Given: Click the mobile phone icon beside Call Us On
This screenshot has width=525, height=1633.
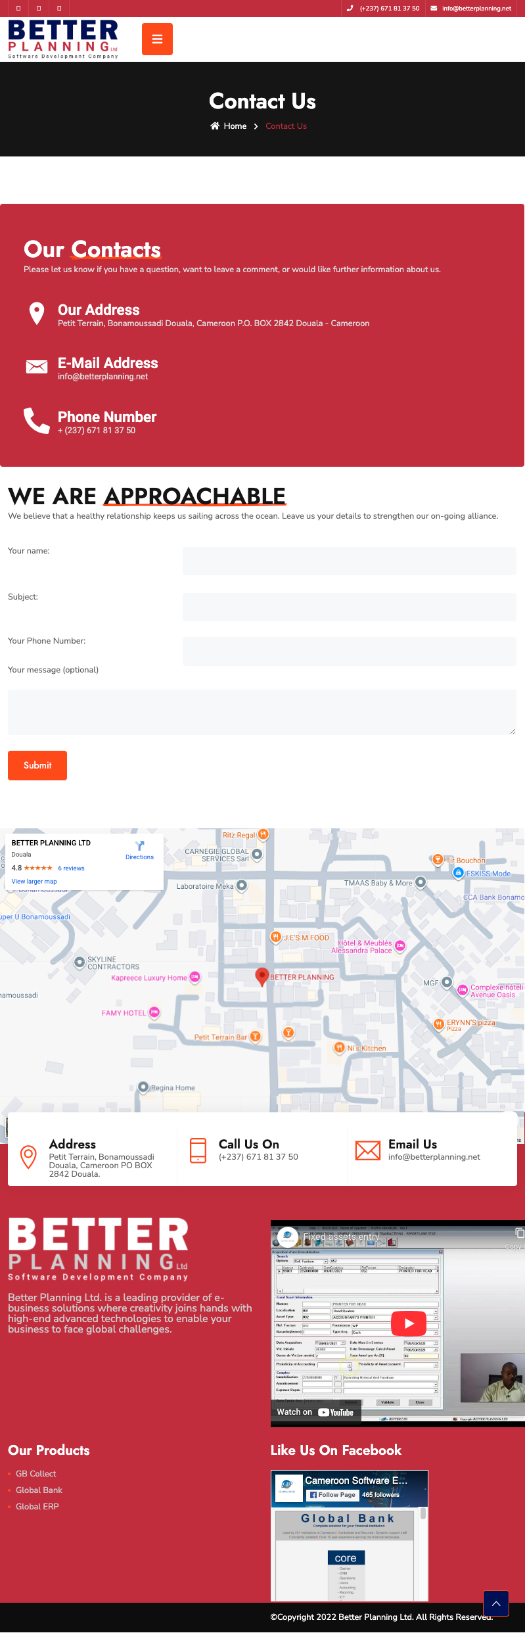Looking at the screenshot, I should pyautogui.click(x=198, y=1150).
